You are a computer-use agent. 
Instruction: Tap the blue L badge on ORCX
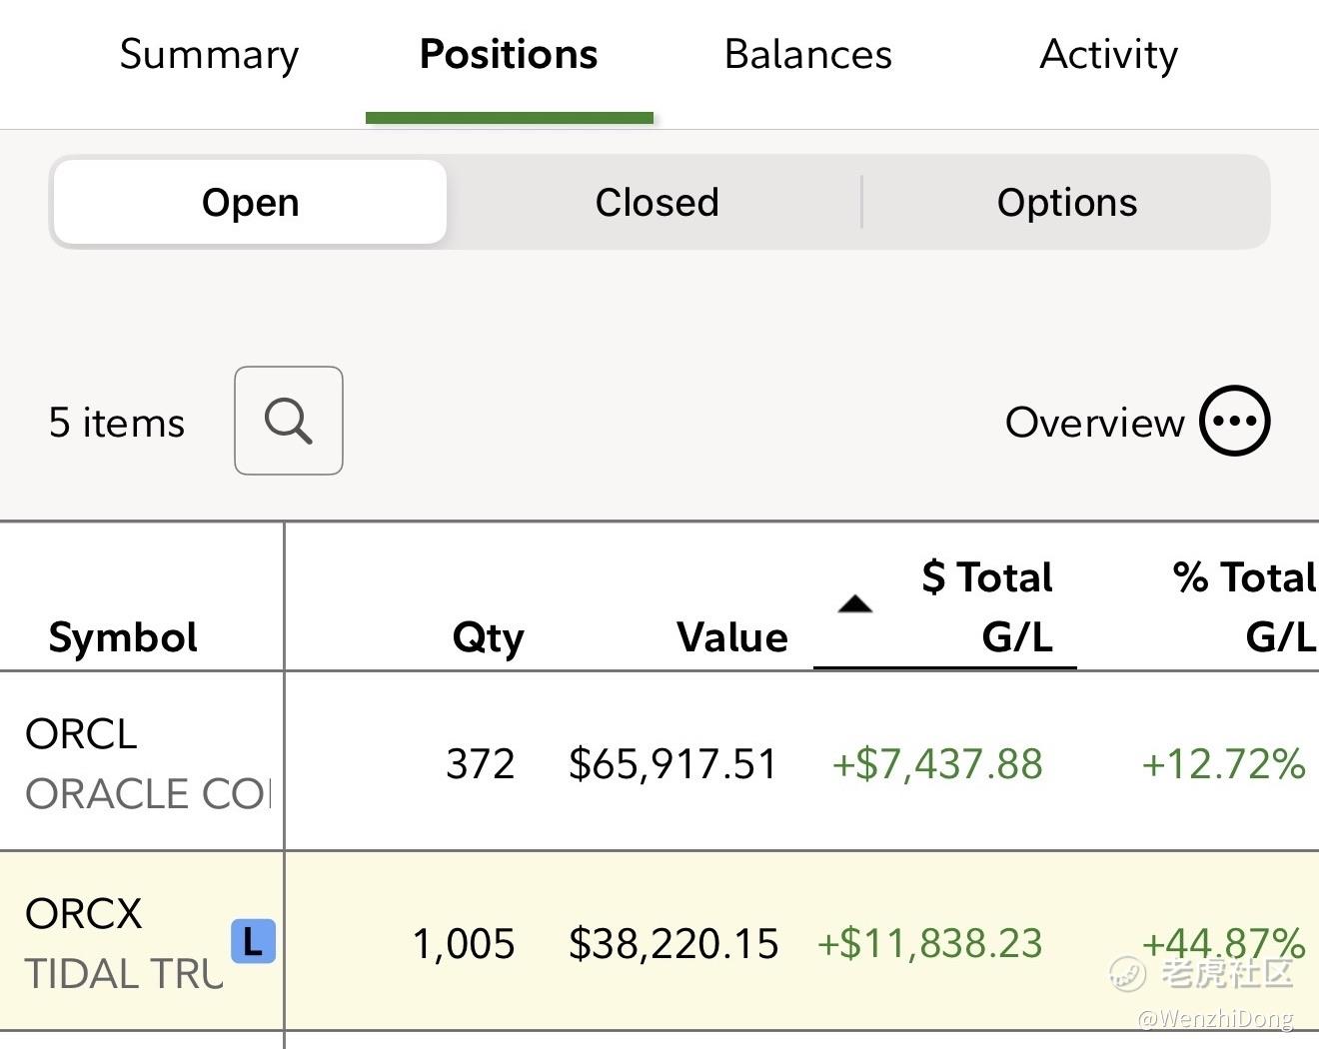pos(253,941)
